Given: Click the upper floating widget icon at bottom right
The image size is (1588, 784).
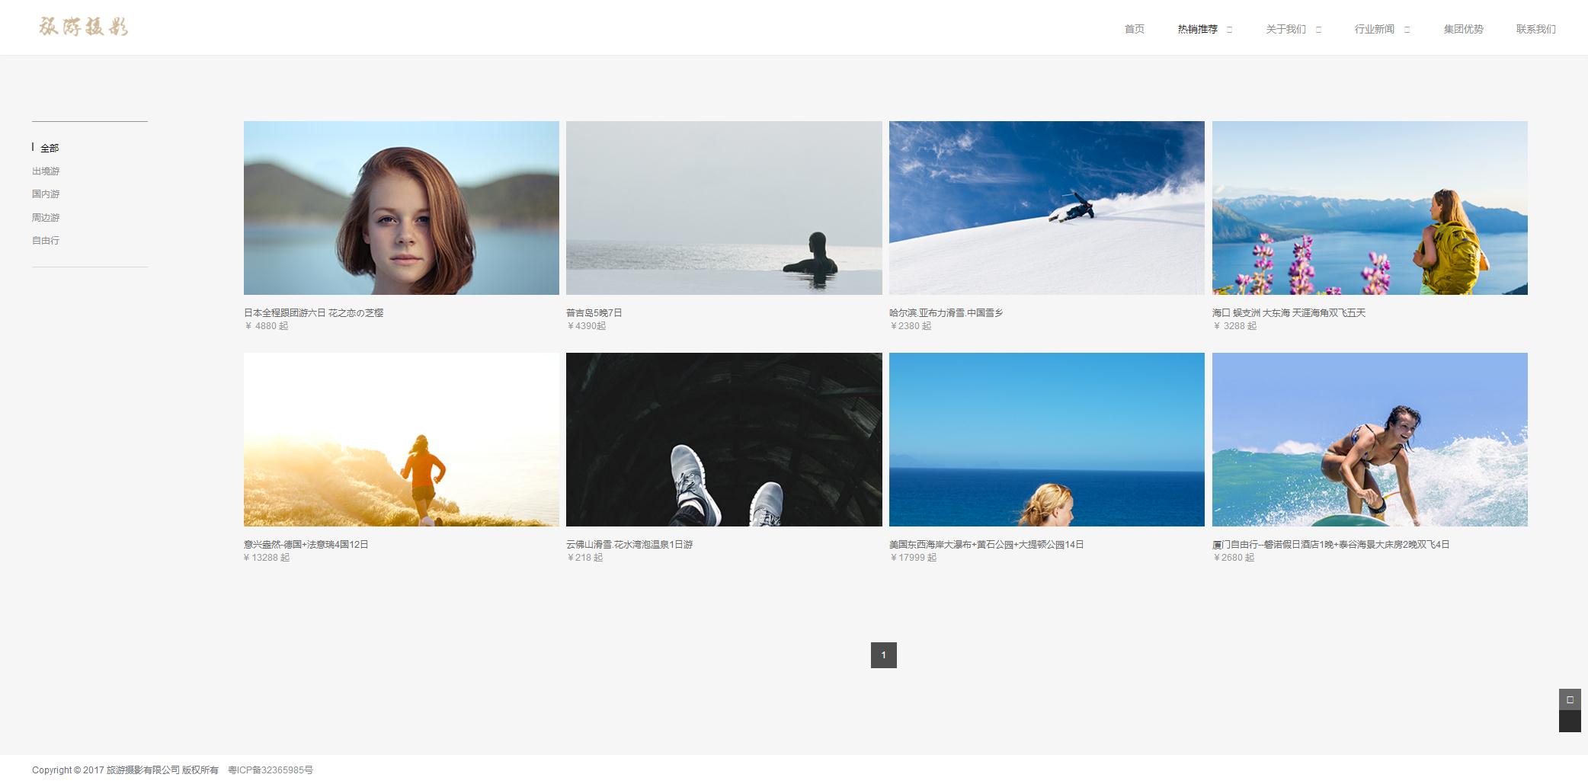Looking at the screenshot, I should click(x=1569, y=699).
